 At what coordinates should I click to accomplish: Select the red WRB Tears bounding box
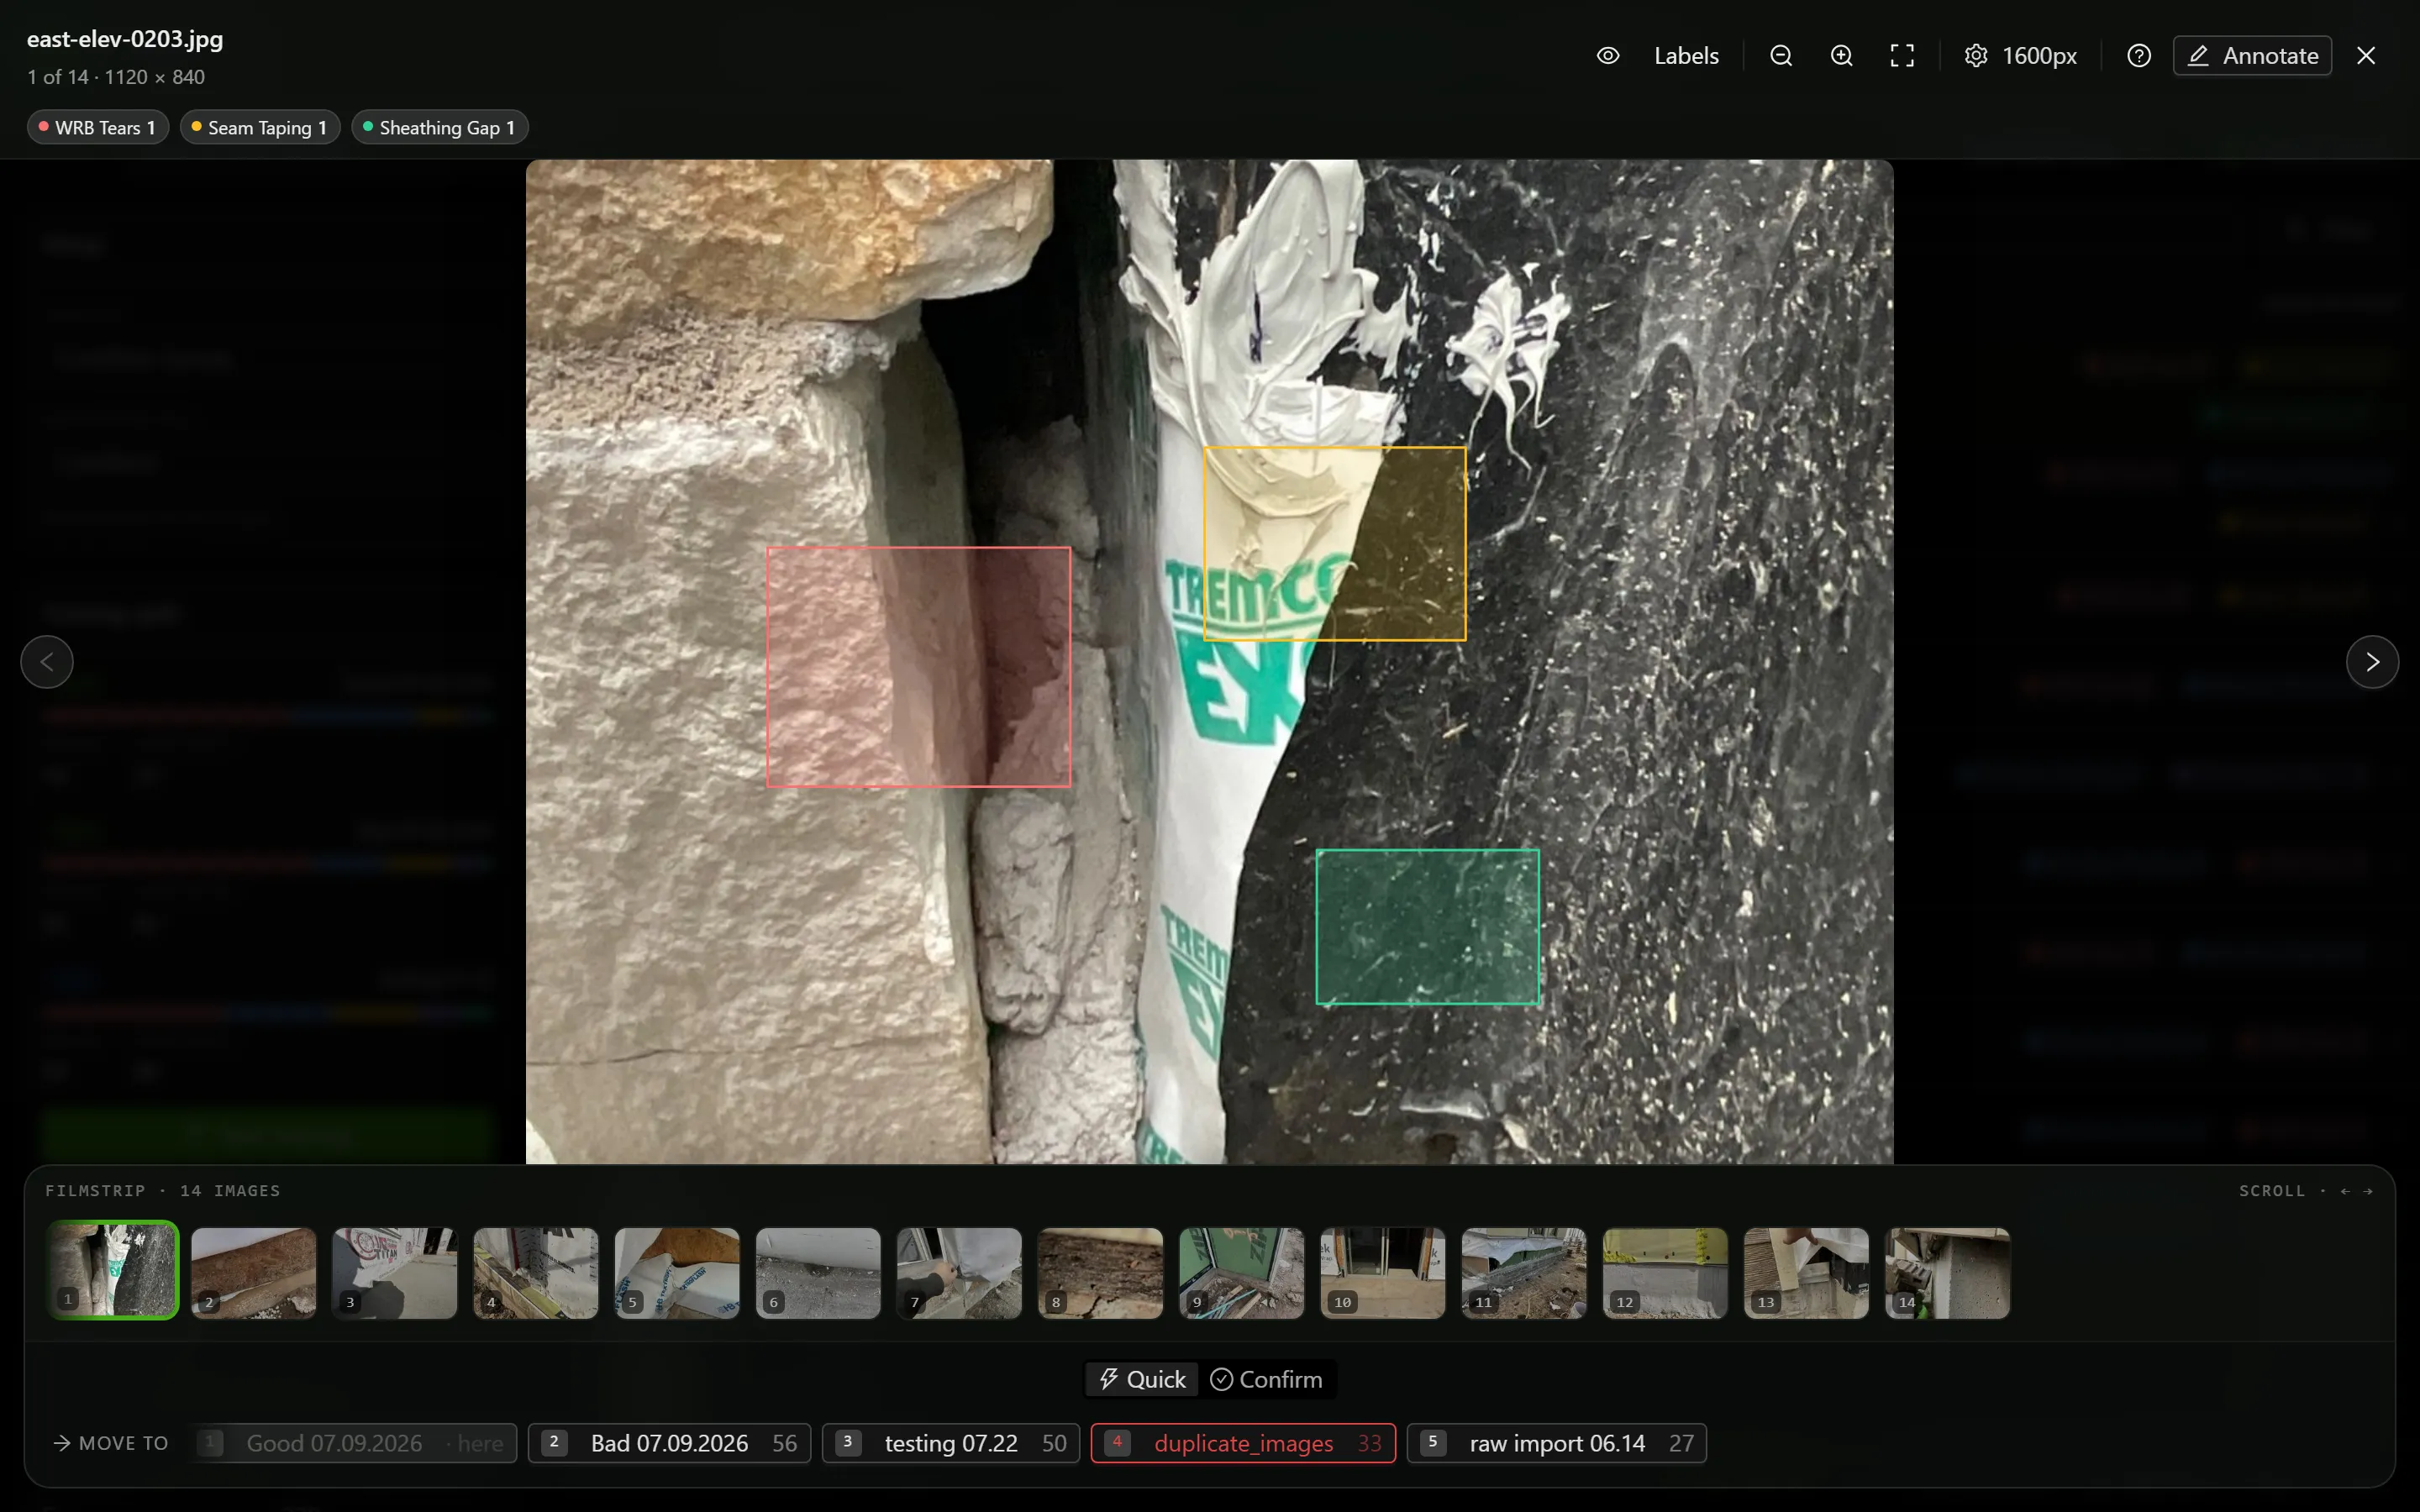coord(918,667)
